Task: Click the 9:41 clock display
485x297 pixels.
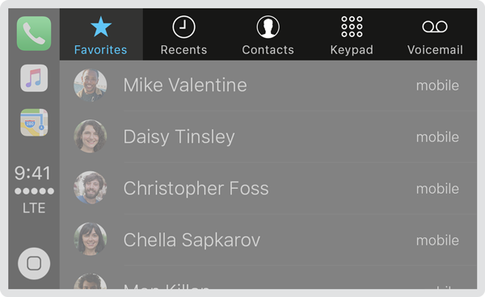Action: click(x=33, y=174)
